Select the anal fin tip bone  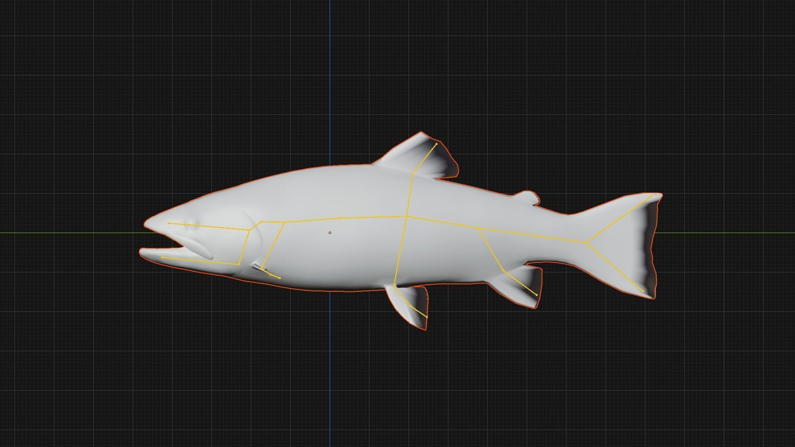point(520,283)
